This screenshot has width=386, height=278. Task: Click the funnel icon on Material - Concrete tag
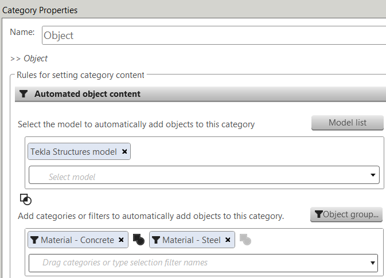click(34, 240)
